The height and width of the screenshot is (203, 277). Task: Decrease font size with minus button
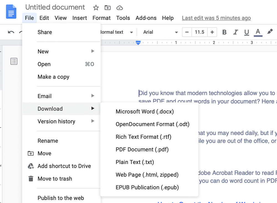[187, 32]
